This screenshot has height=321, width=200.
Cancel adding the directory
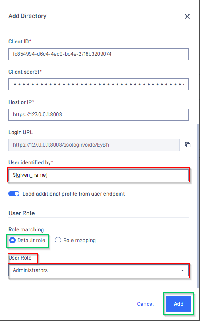(145, 304)
